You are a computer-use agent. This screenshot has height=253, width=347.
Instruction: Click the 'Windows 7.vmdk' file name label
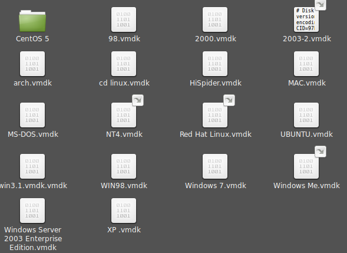coord(216,186)
